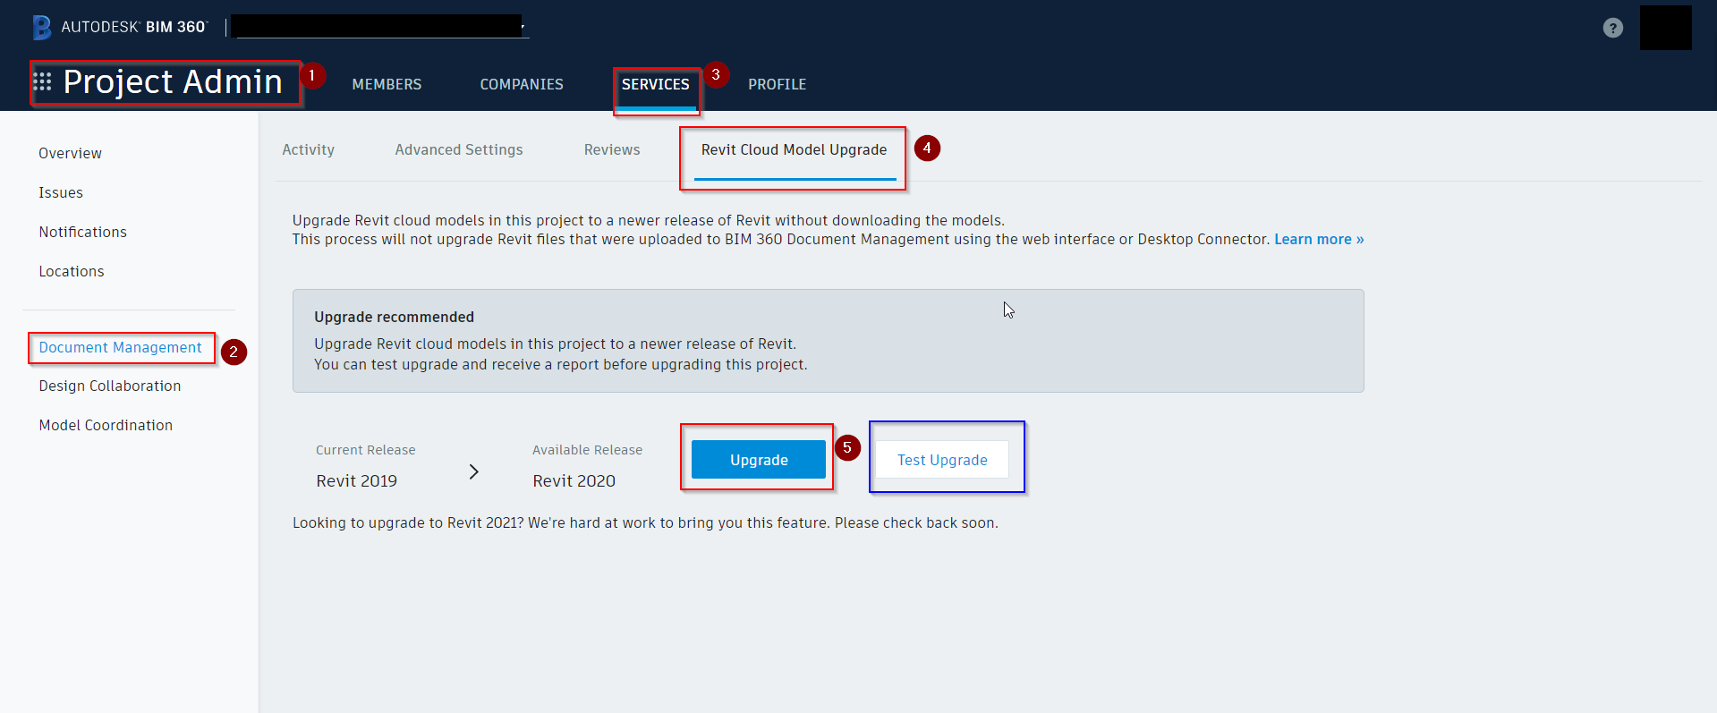This screenshot has height=713, width=1717.
Task: Click the 'Revit 2019' current release value
Action: [356, 480]
